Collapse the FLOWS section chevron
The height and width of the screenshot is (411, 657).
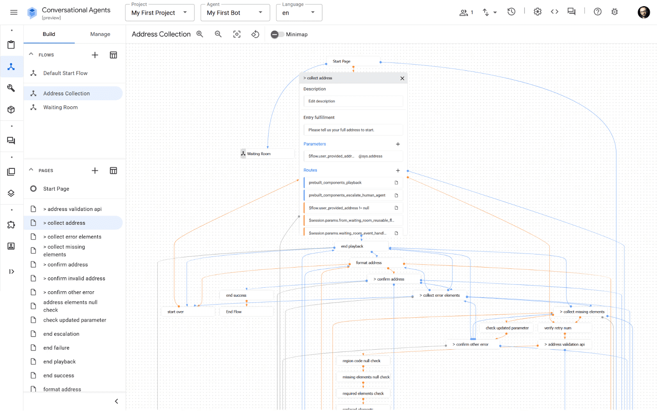click(31, 54)
